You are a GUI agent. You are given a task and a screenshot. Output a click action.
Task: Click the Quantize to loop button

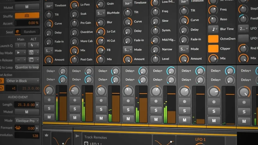27,67
